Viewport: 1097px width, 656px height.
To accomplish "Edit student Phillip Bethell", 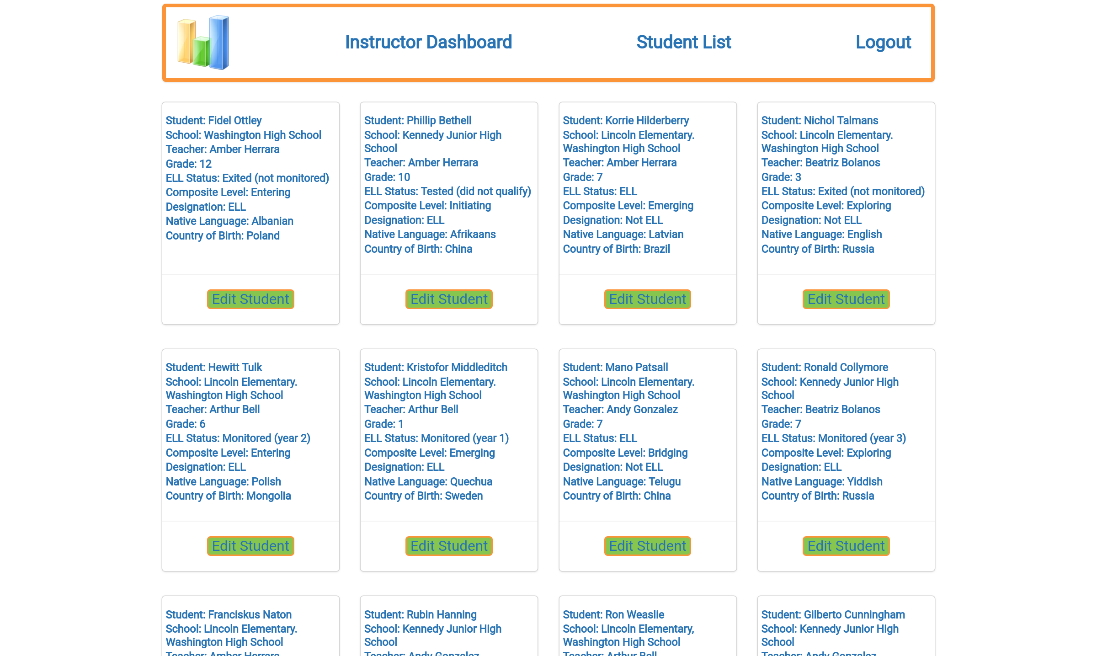I will (449, 299).
